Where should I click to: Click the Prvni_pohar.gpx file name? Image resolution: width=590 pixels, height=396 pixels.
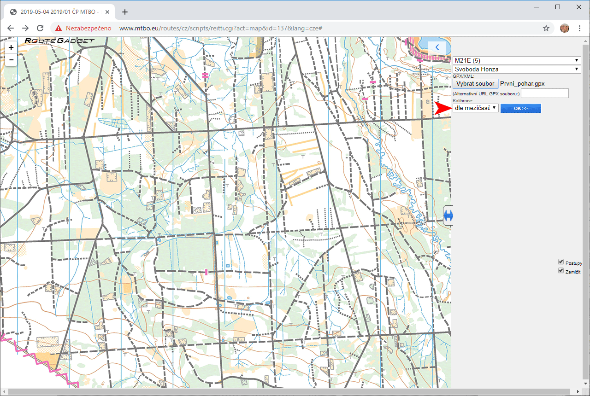[522, 84]
